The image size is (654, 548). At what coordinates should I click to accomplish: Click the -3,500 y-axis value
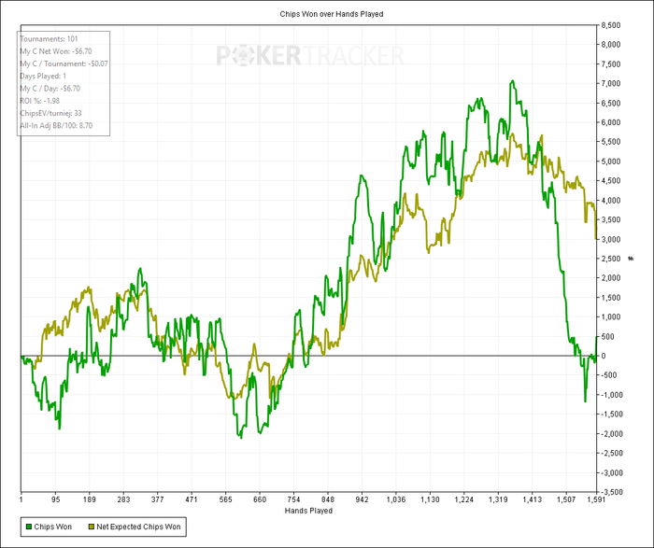(611, 492)
